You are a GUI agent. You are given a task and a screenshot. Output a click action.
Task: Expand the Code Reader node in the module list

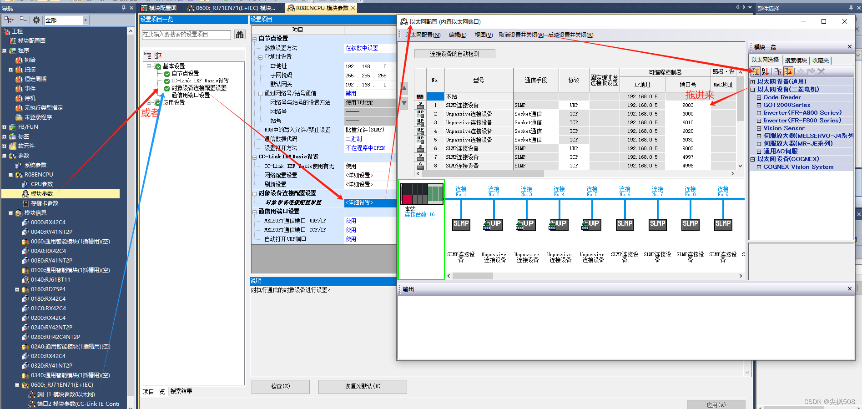click(x=759, y=97)
